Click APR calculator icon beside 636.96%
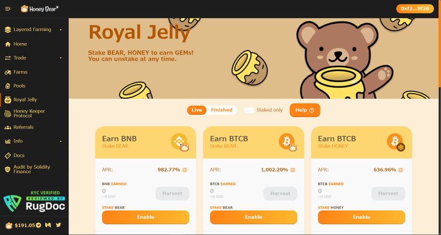The width and height of the screenshot is (441, 235). (401, 170)
